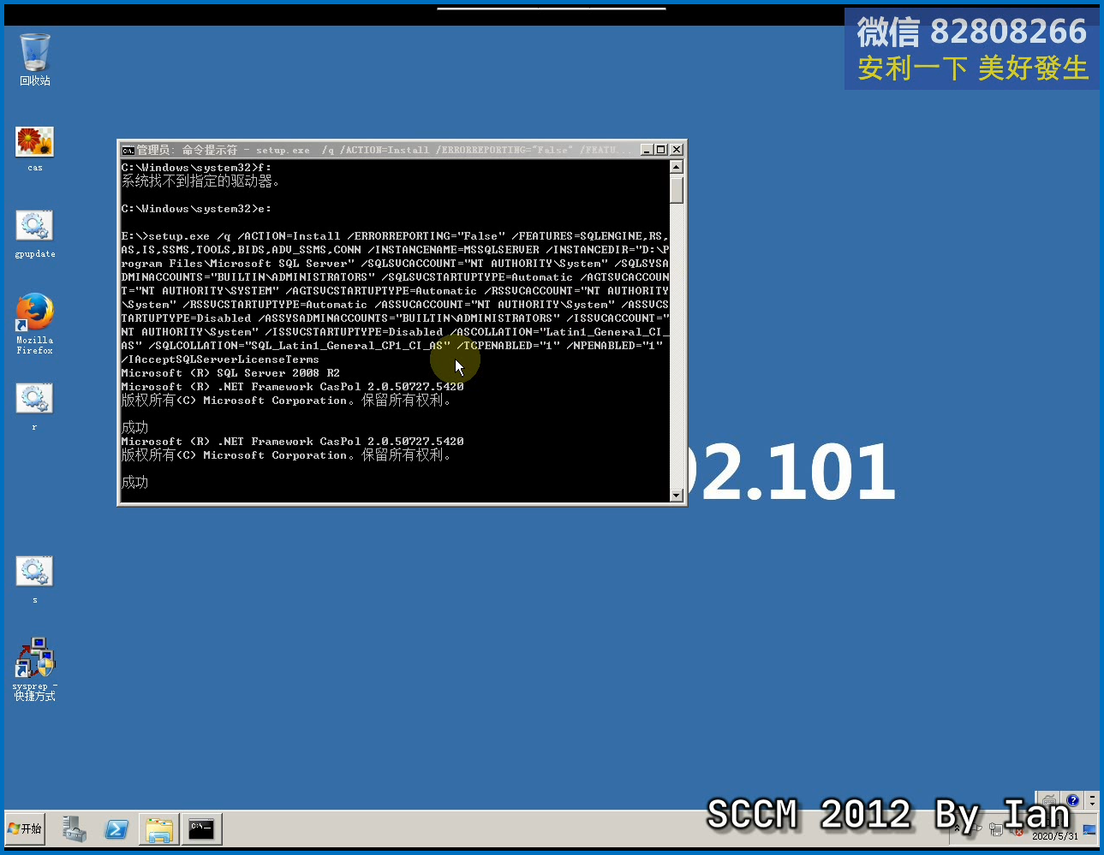Image resolution: width=1104 pixels, height=855 pixels.
Task: Open the language bar keyboard icon
Action: [1049, 801]
